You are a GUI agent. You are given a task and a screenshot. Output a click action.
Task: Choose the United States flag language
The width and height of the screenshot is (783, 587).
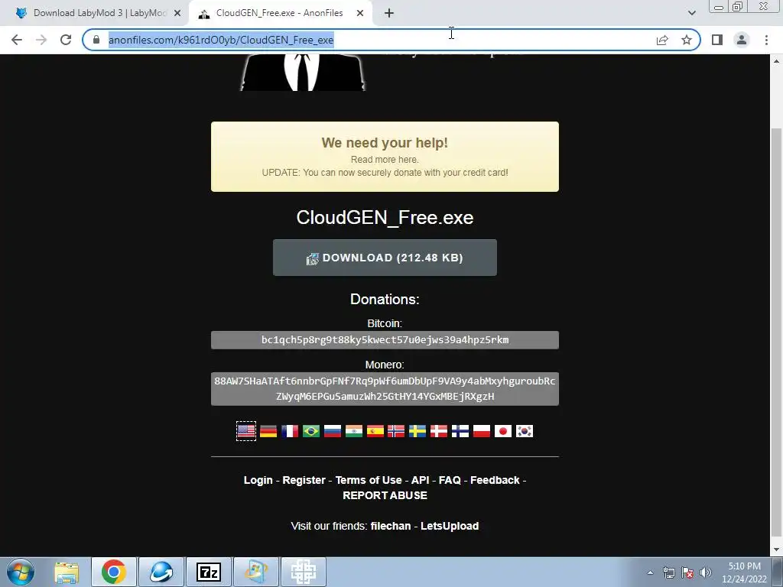click(x=246, y=431)
